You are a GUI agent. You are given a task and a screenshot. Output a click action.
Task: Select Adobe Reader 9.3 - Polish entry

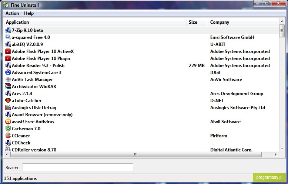click(x=141, y=66)
